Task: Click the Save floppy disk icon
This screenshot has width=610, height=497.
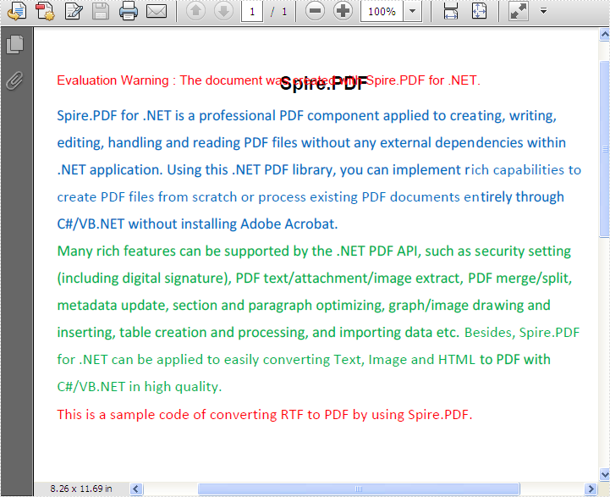Action: [101, 11]
